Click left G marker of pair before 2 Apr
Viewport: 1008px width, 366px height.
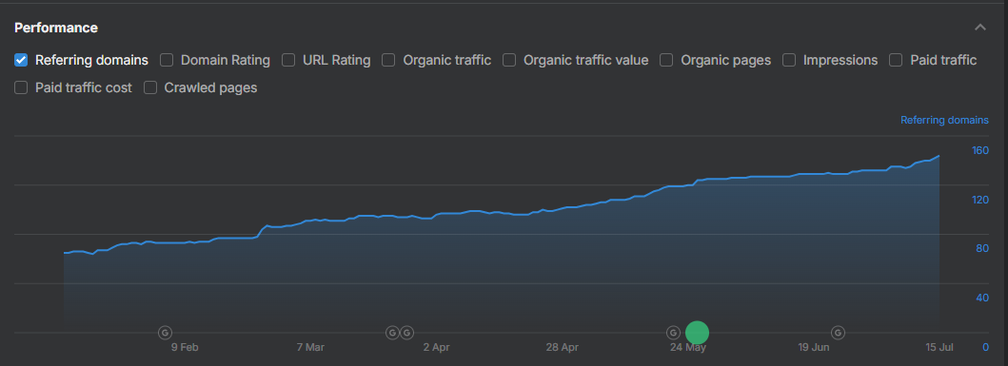click(x=392, y=333)
